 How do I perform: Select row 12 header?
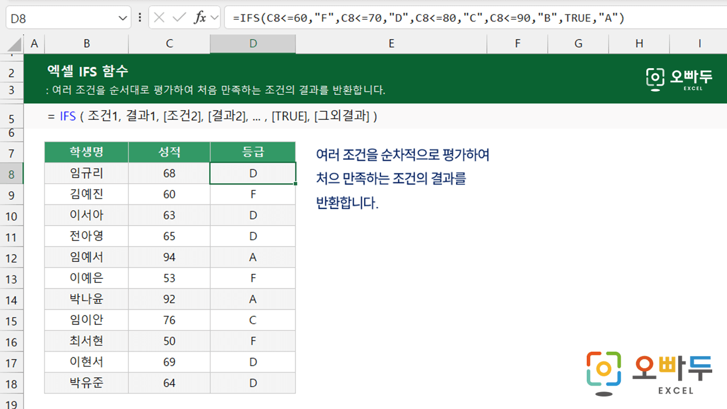pos(12,258)
